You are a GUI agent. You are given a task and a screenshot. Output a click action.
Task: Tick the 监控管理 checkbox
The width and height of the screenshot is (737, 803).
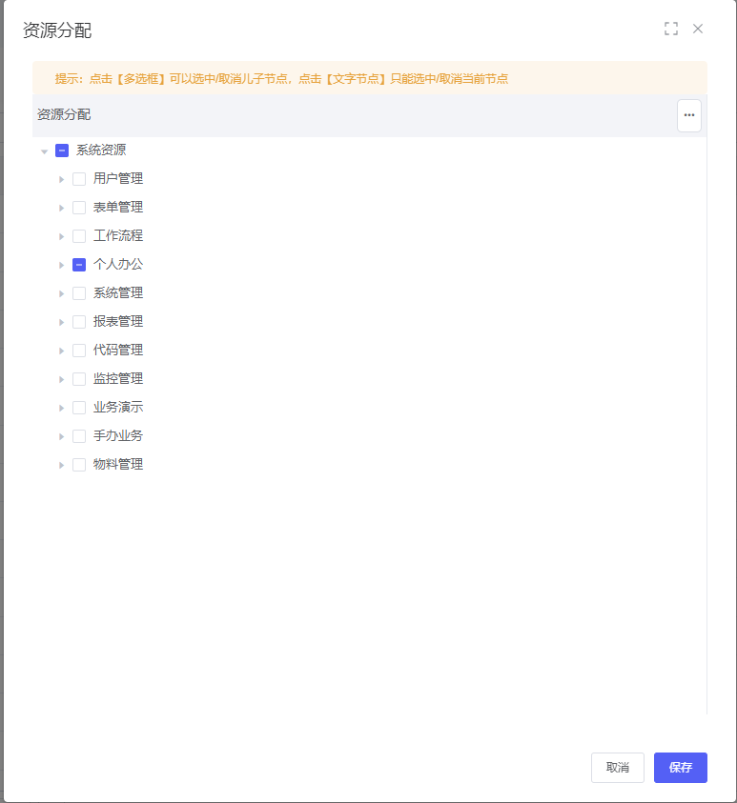79,379
